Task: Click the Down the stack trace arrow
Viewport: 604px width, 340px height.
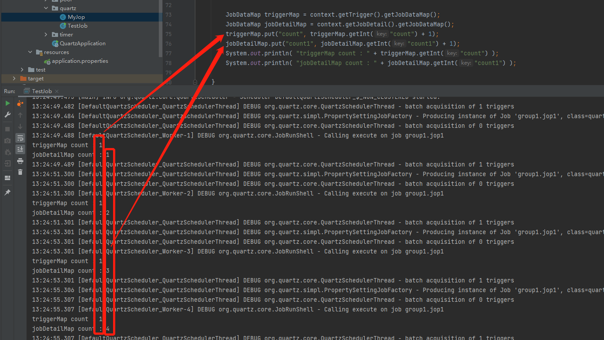Action: tap(20, 127)
